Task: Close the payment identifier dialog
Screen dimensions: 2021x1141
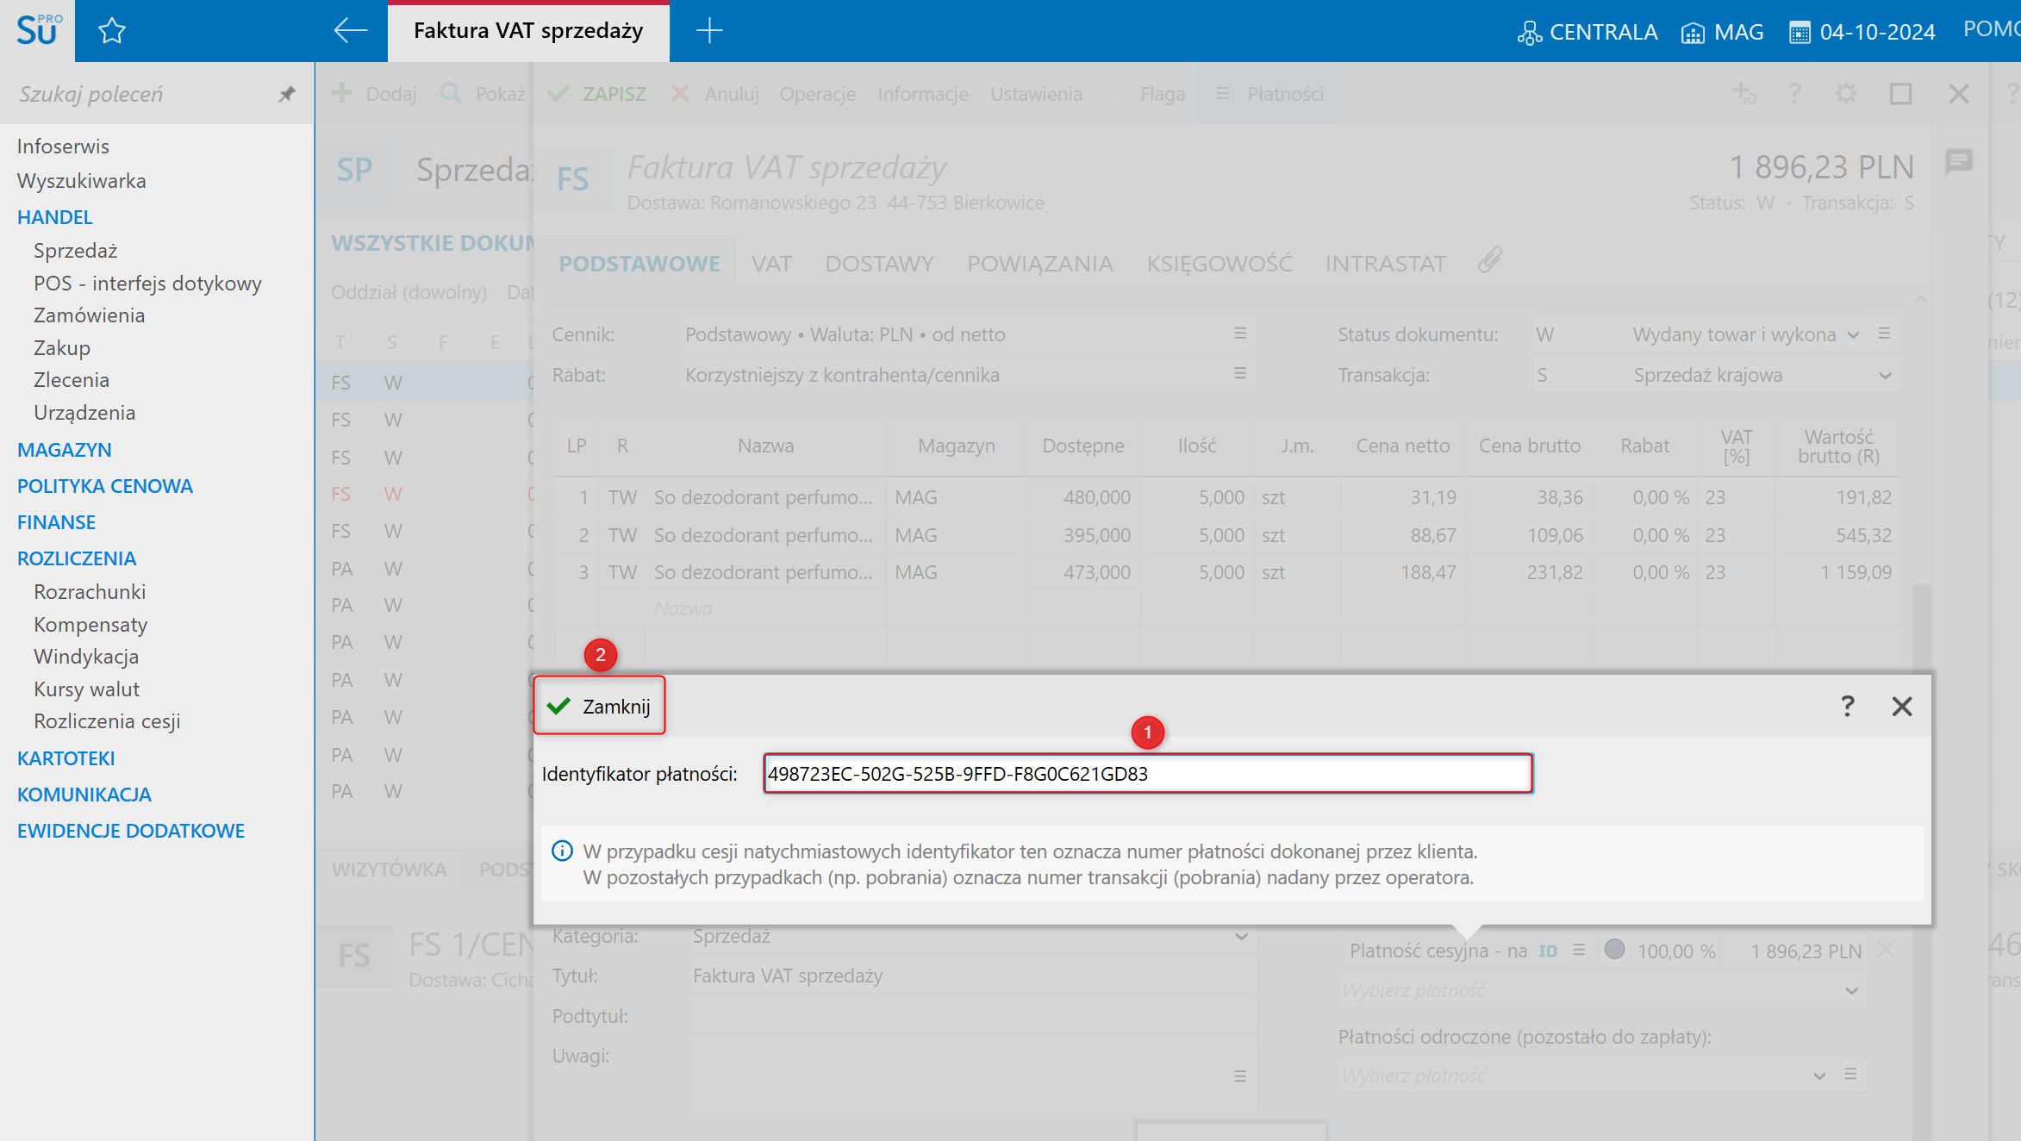Action: point(1901,707)
